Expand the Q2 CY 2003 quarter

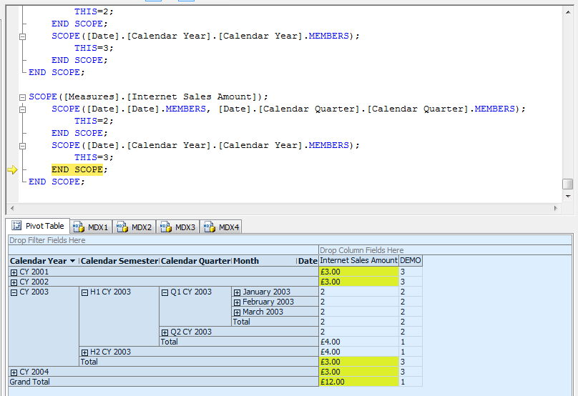(165, 332)
